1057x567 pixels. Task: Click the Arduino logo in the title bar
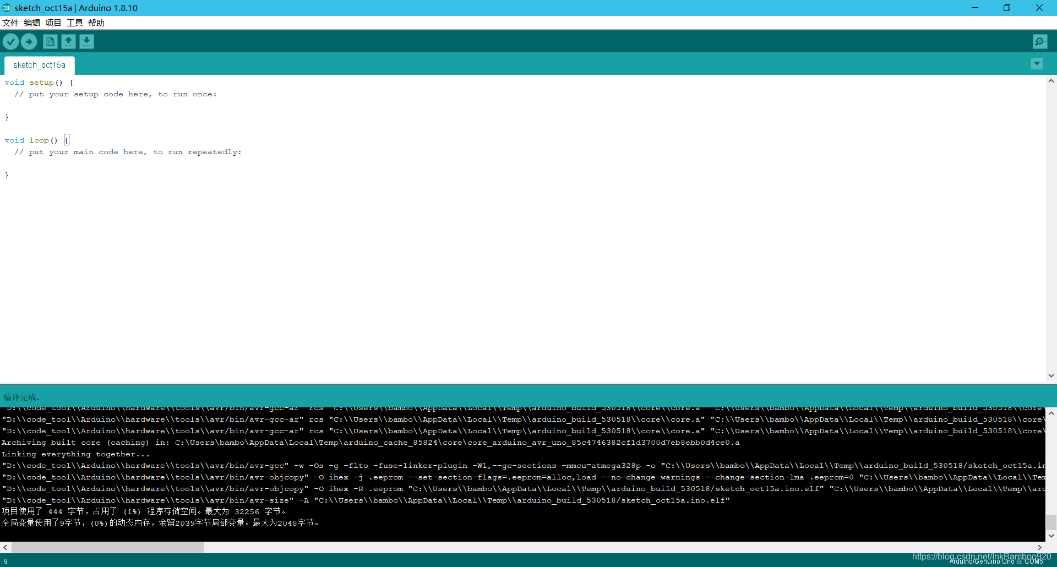(7, 8)
